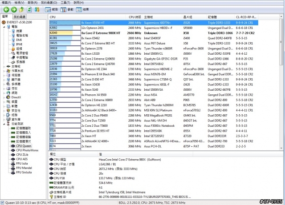Click the devices icon for 裝置
The width and height of the screenshot is (285, 205).
pos(8,102)
